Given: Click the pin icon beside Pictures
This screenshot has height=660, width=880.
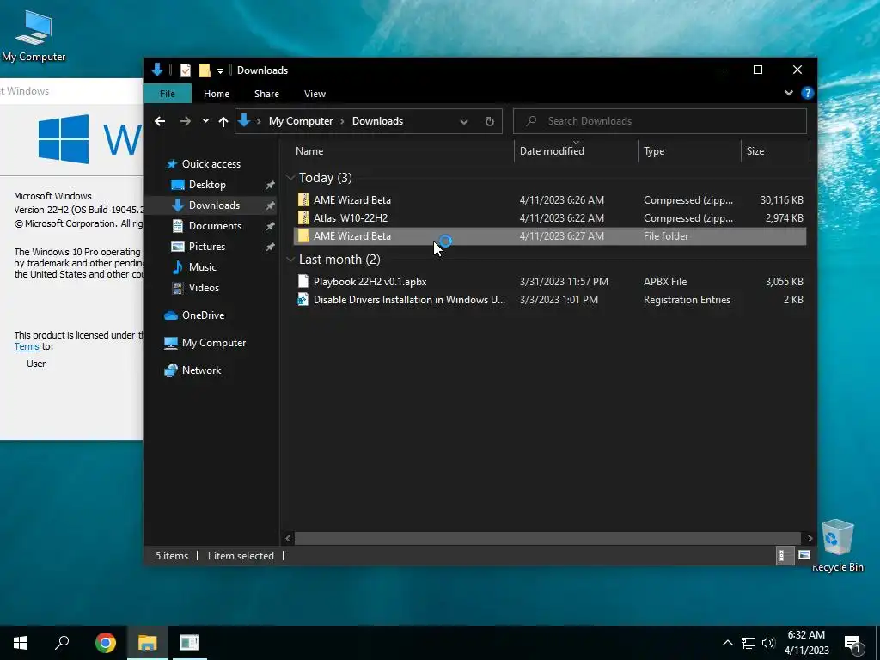Looking at the screenshot, I should tap(270, 247).
